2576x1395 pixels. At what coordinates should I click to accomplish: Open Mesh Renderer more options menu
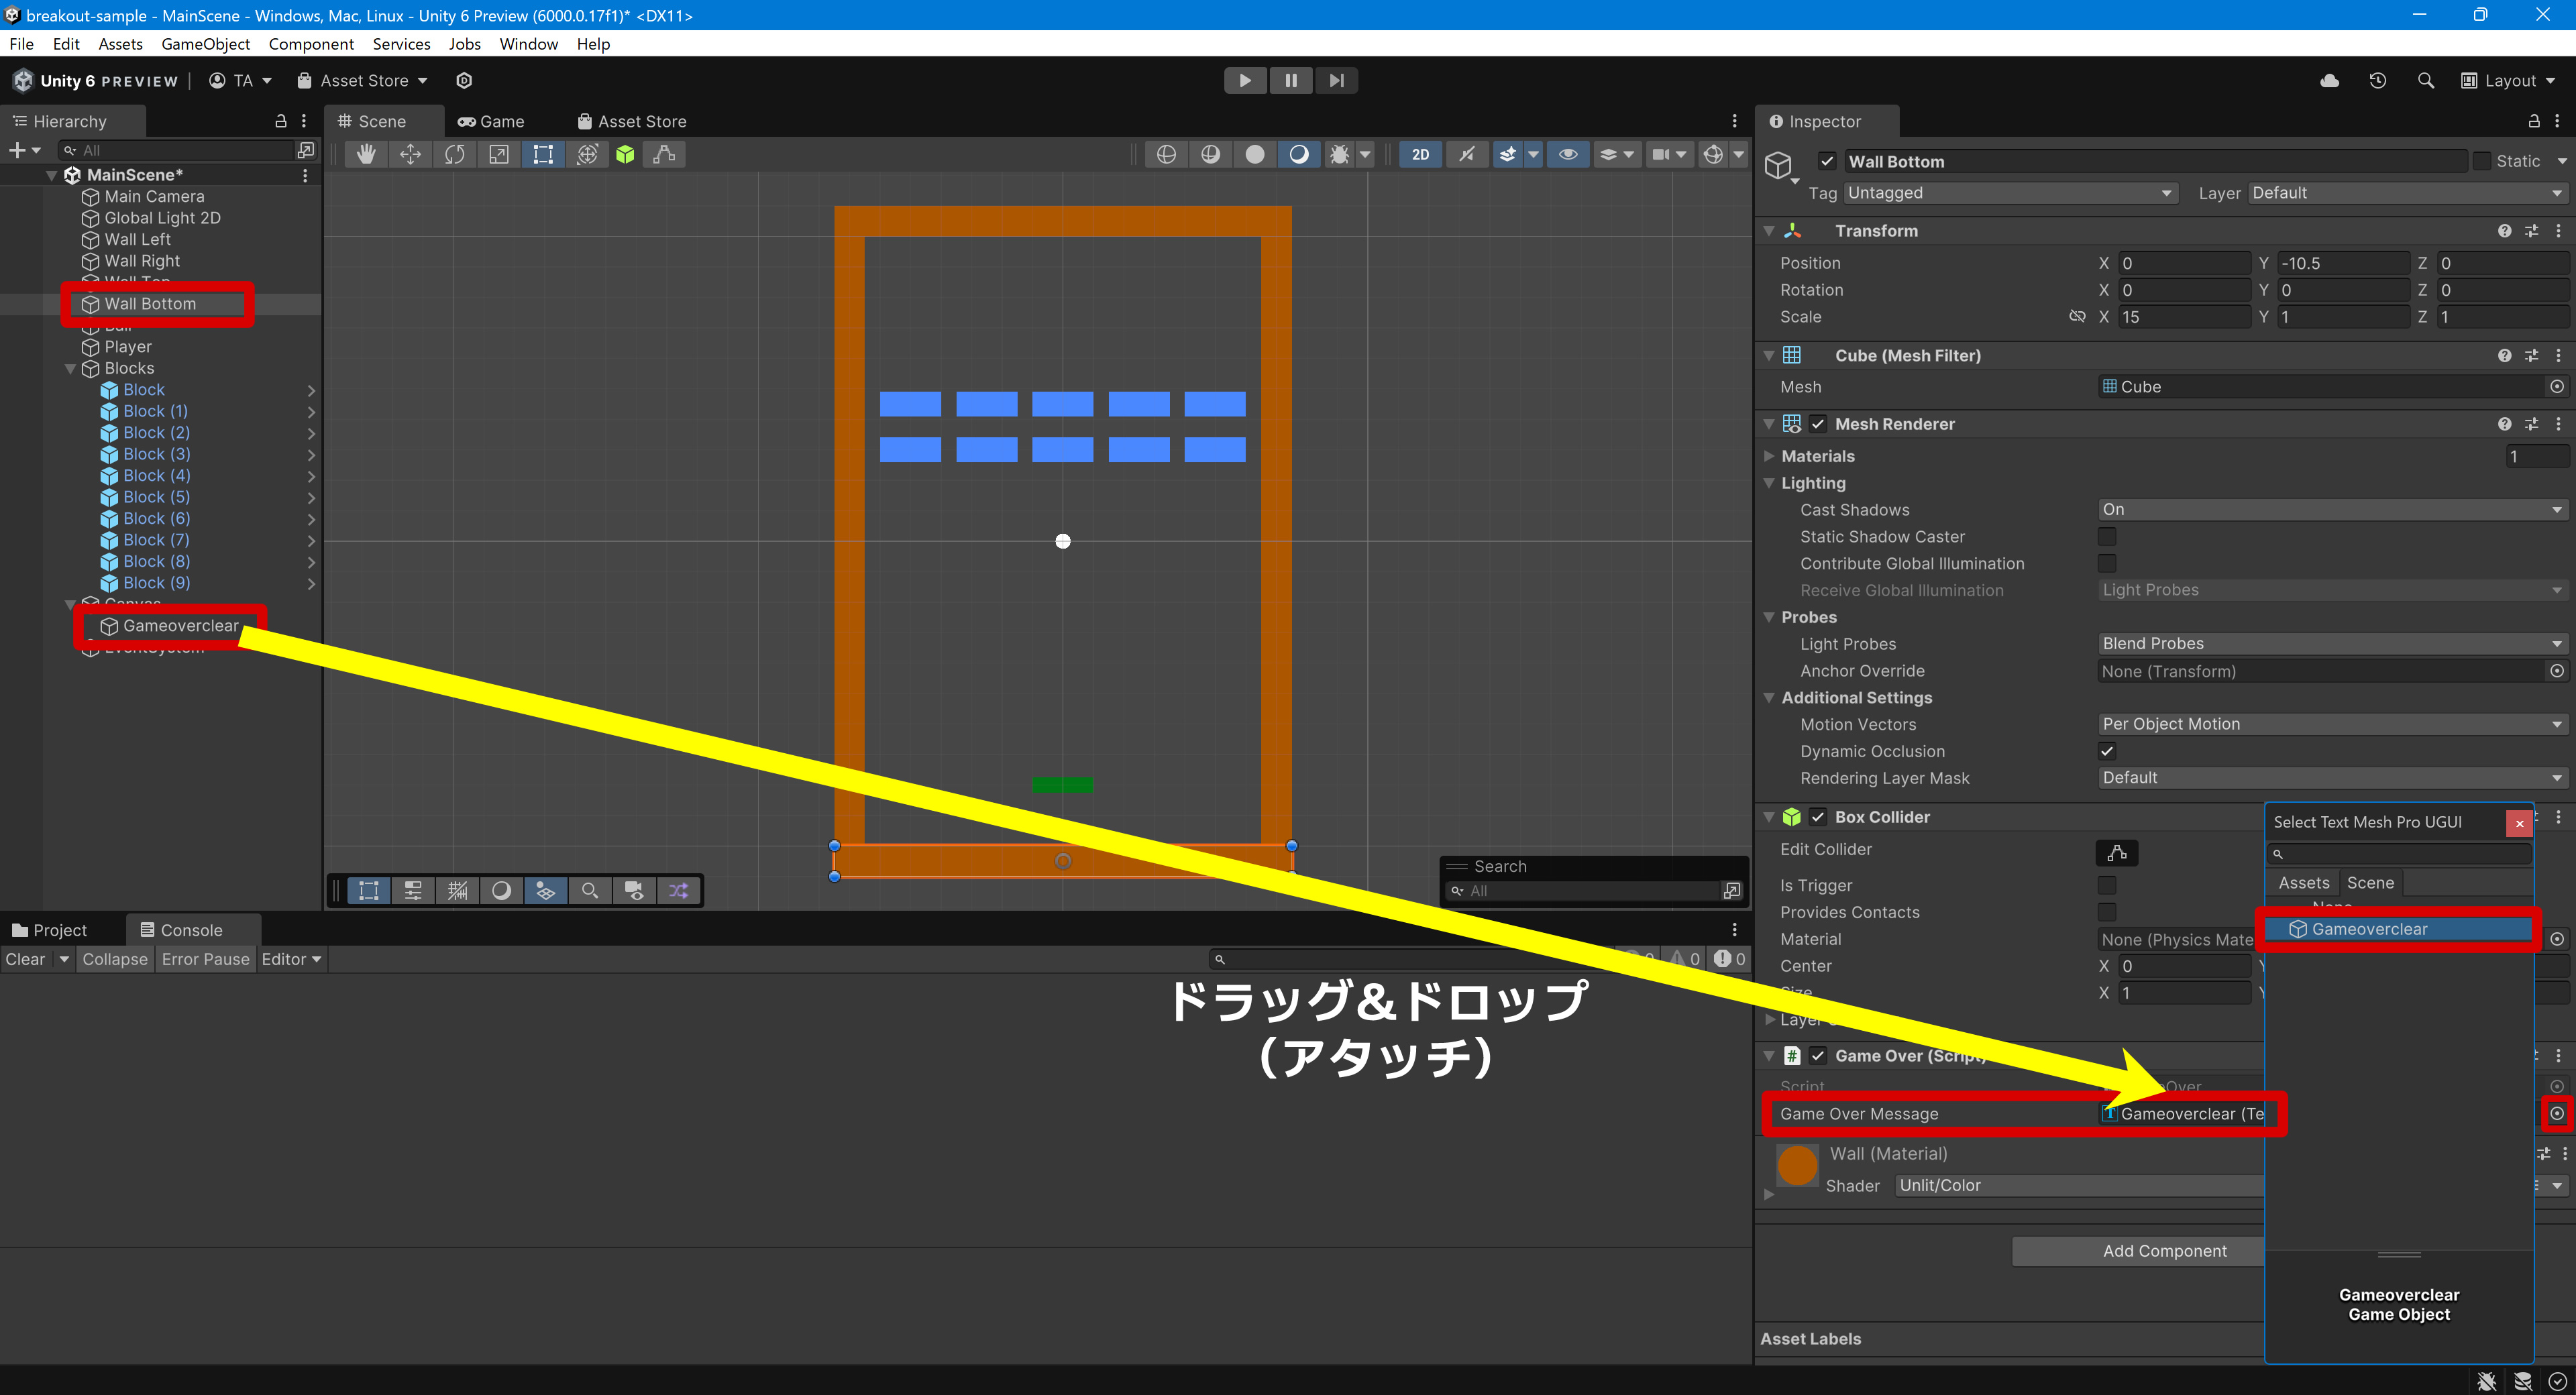[2558, 424]
